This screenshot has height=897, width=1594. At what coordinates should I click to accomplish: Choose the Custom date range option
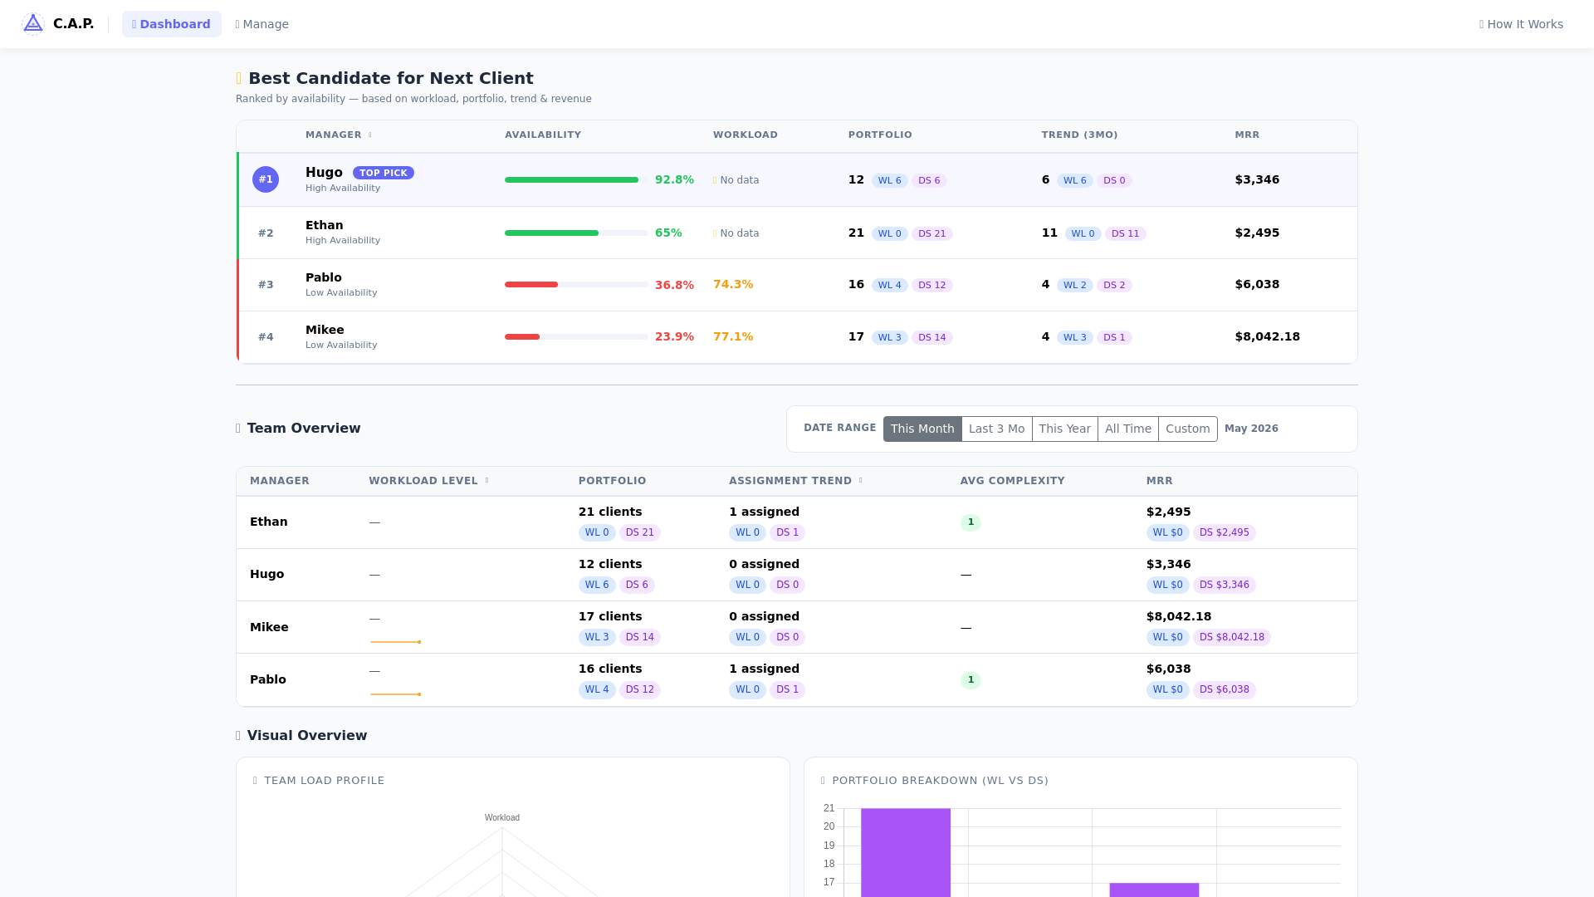tap(1187, 429)
